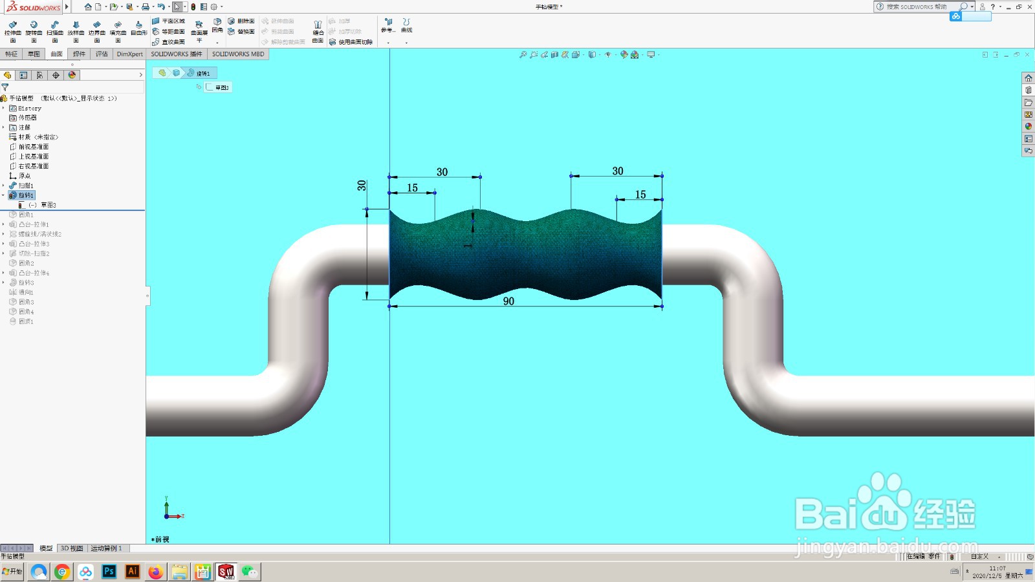Expand the History node
Screen dimensions: 1035x582
(x=3, y=109)
